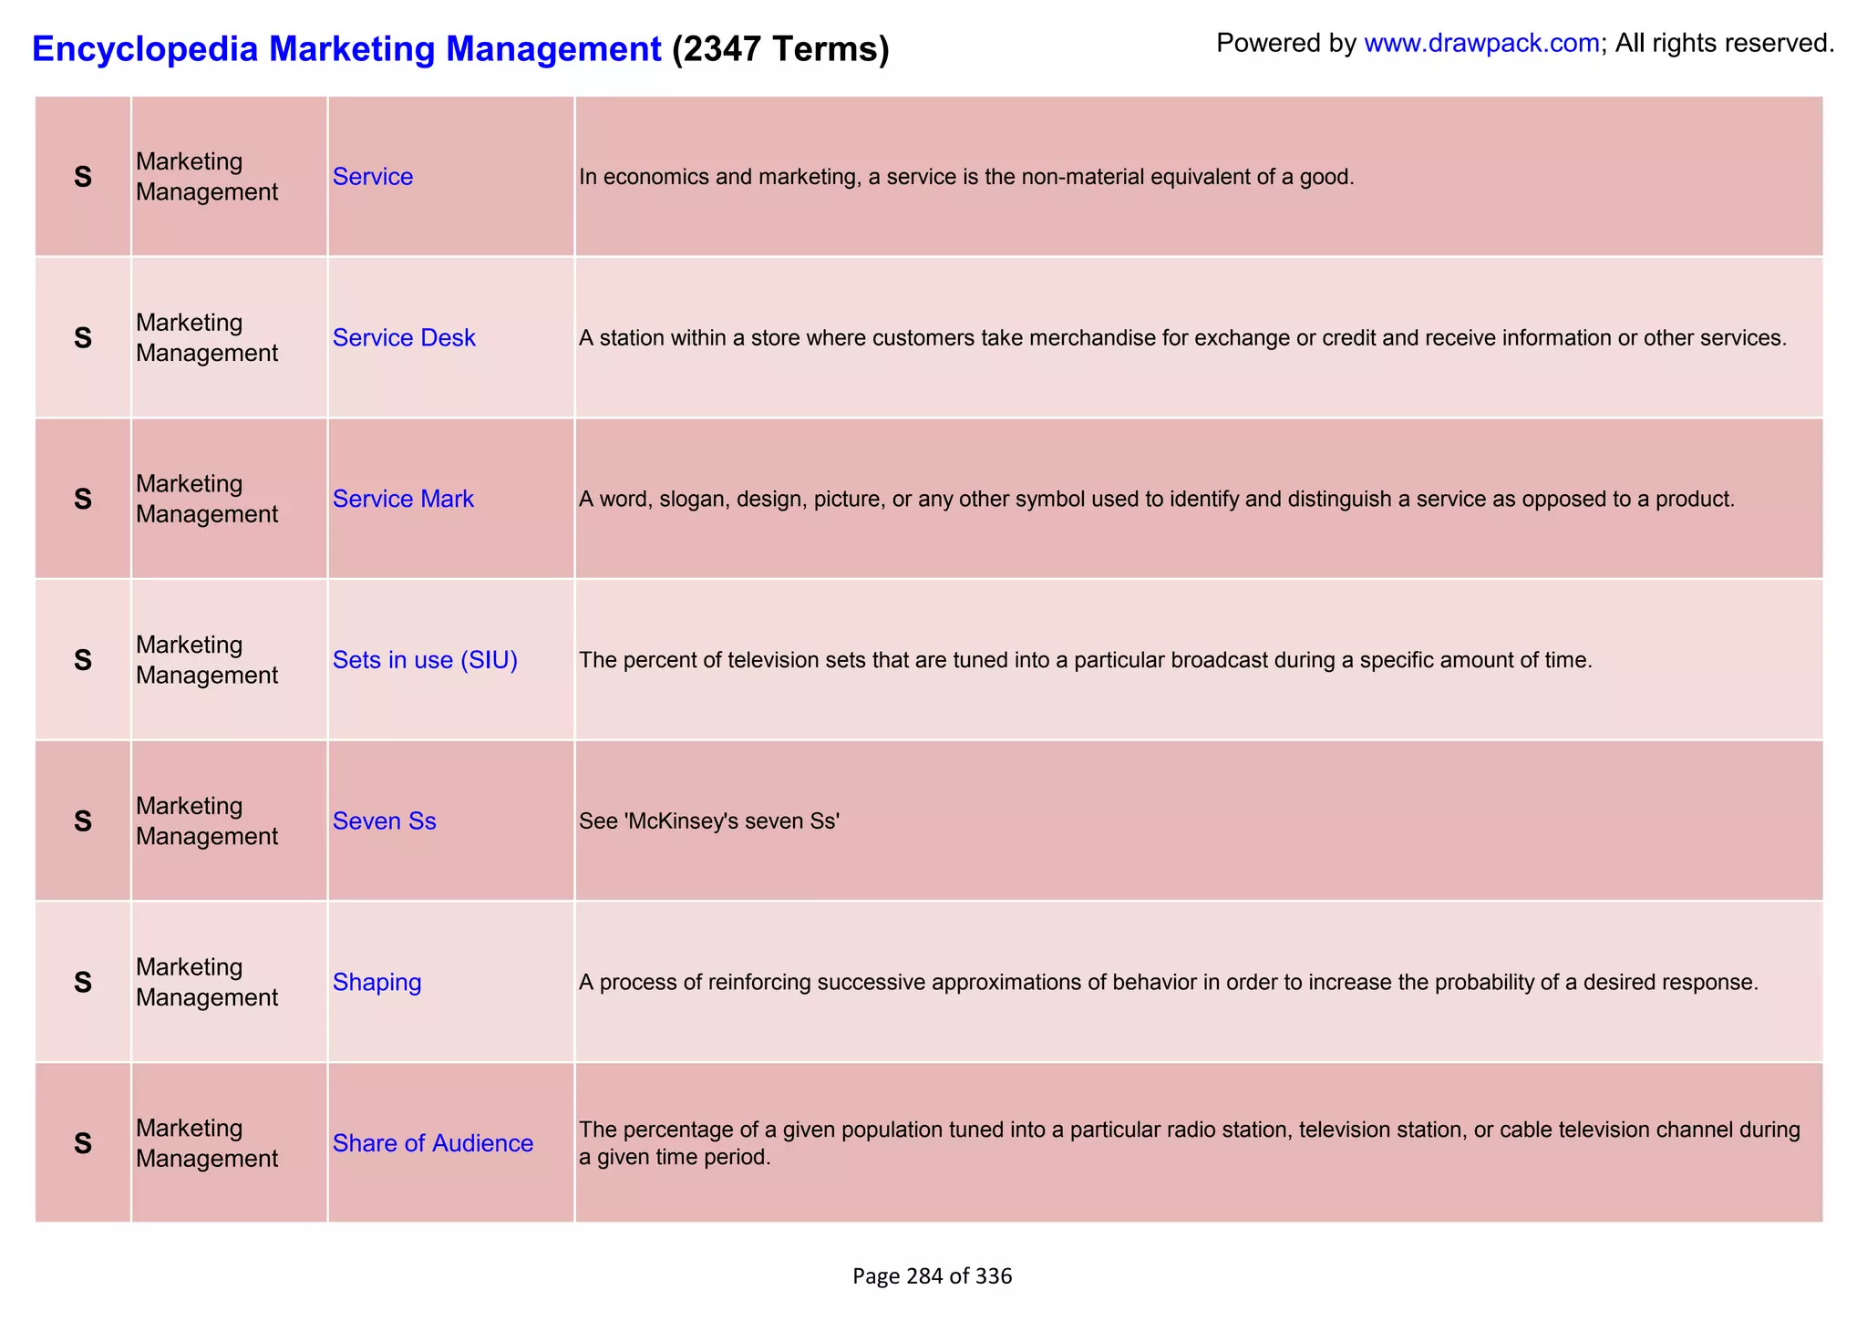This screenshot has height=1321, width=1867.
Task: Click Marketing Management in the Service row
Action: point(207,177)
